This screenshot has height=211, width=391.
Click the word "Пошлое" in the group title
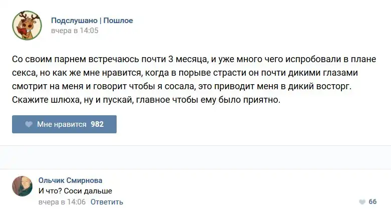[118, 21]
